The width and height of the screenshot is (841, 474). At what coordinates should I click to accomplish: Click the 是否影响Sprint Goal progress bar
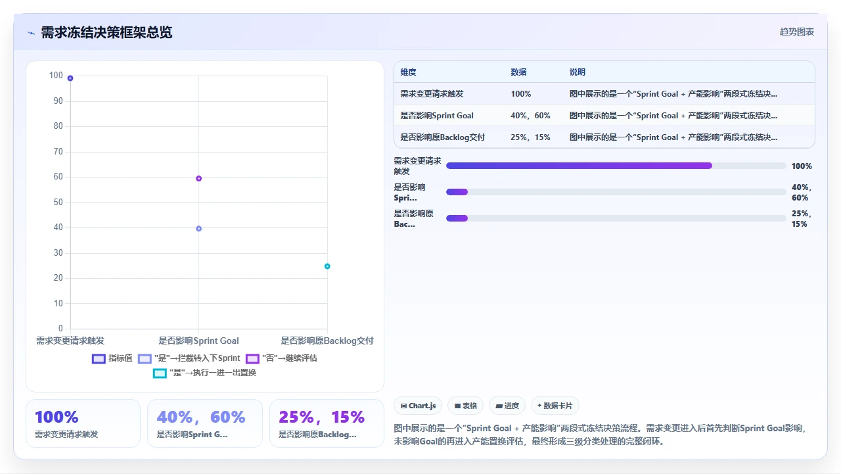click(616, 192)
